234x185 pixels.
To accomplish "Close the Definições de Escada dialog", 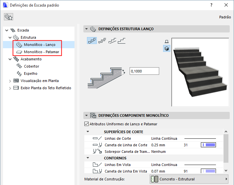I will click(x=226, y=5).
